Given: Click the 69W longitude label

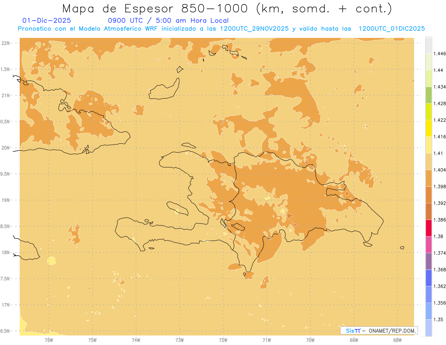Looking at the screenshot, I should coord(354,340).
